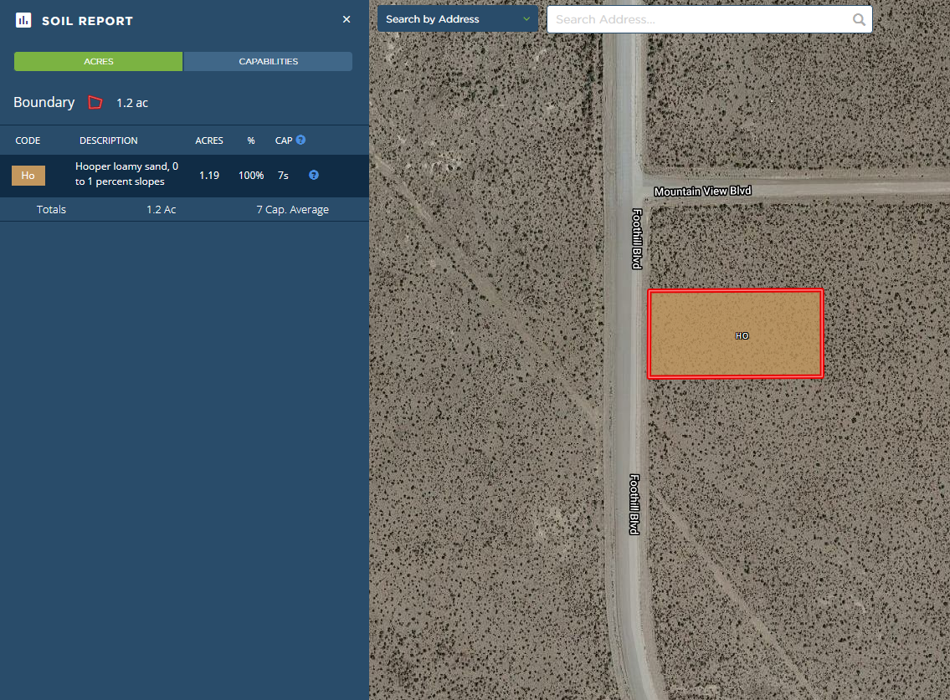Click the Description column header
950x700 pixels.
tap(109, 141)
